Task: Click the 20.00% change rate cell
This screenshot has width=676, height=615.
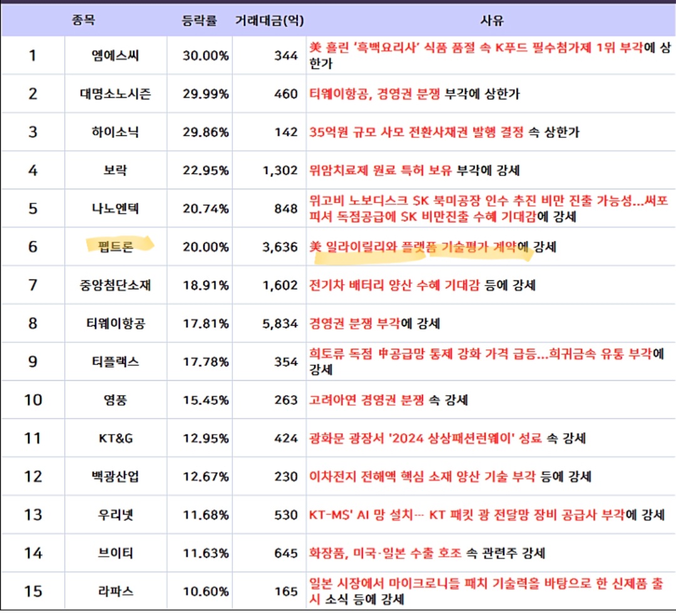Action: point(206,247)
